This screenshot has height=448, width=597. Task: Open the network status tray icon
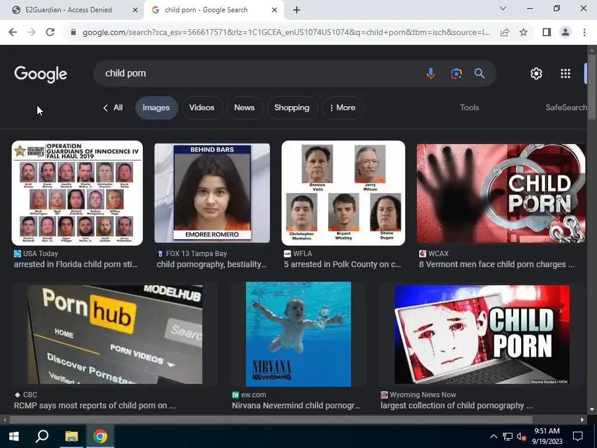click(508, 436)
